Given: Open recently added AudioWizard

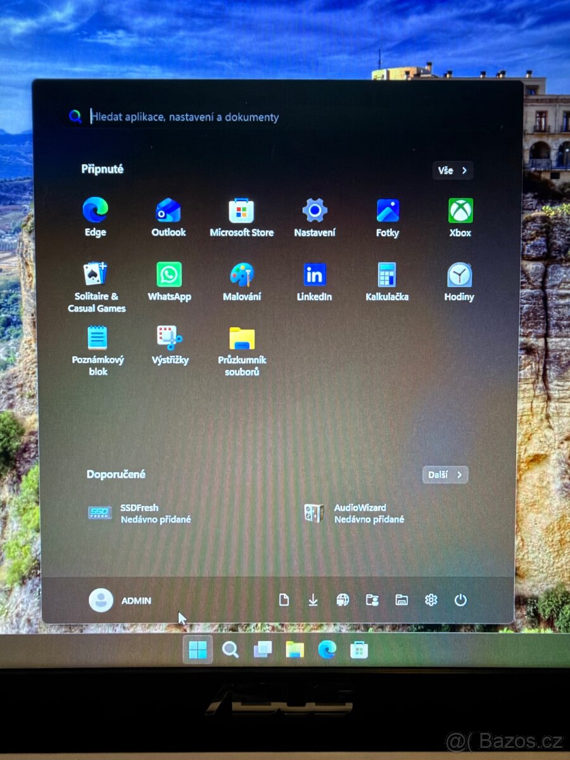Looking at the screenshot, I should point(353,513).
